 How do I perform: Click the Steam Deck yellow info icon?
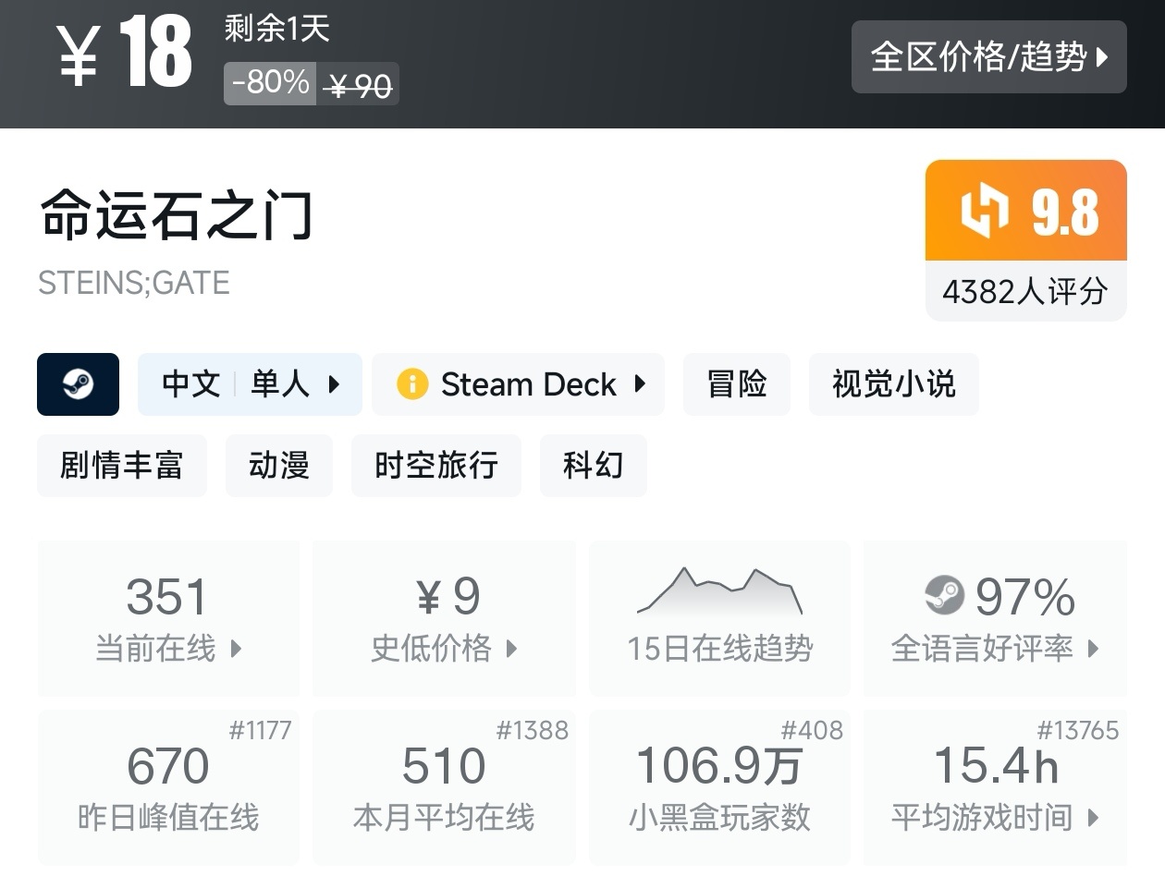pos(411,384)
